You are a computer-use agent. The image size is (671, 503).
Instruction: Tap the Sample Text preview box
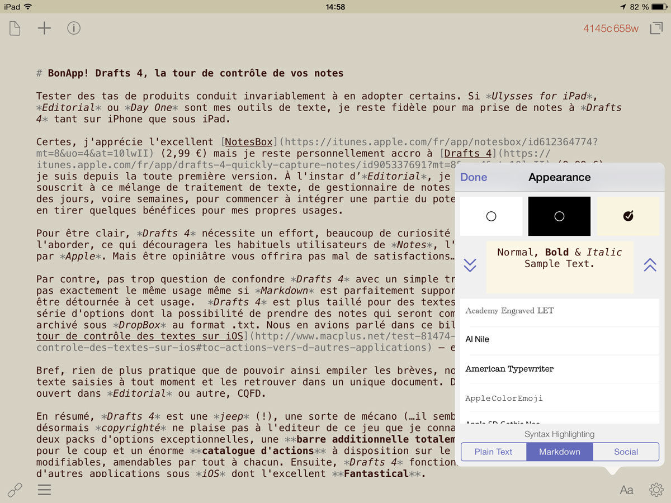[560, 267]
